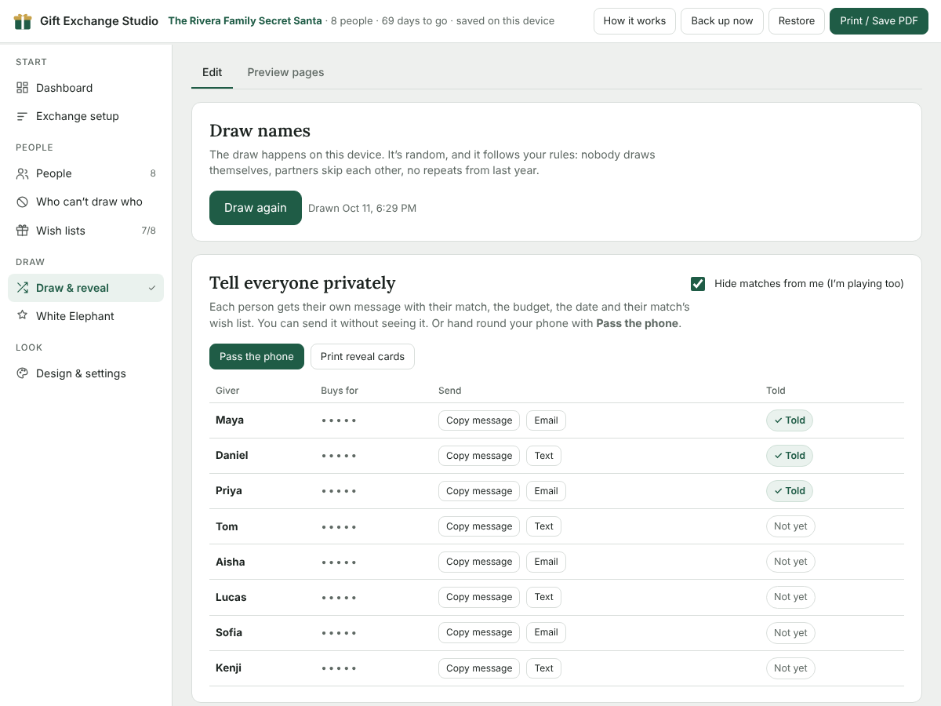Viewport: 941px width, 706px height.
Task: Toggle Hide matches from me checkbox
Action: 698,284
